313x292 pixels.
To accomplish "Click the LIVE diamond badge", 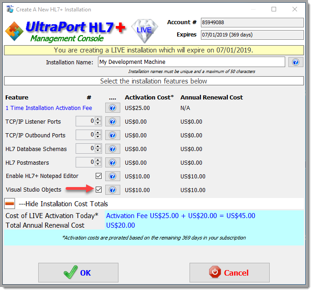I will [144, 31].
